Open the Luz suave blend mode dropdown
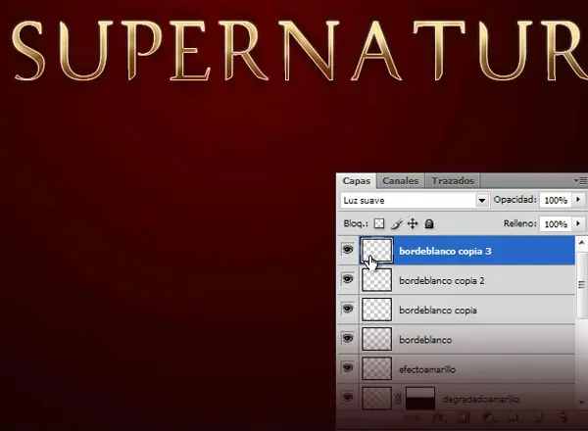 coord(415,200)
